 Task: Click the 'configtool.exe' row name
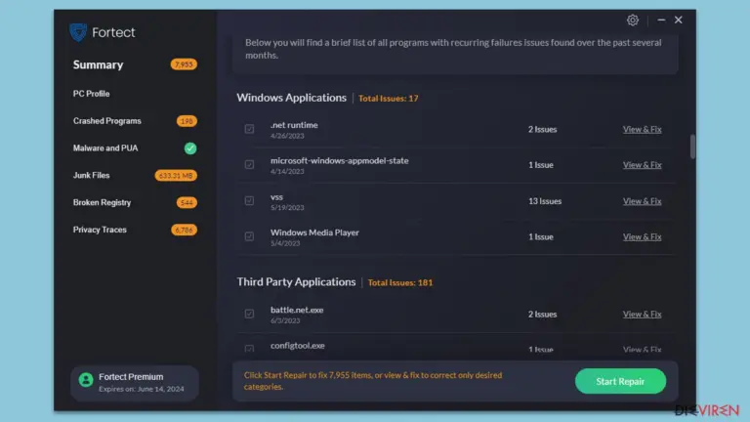[x=298, y=346]
